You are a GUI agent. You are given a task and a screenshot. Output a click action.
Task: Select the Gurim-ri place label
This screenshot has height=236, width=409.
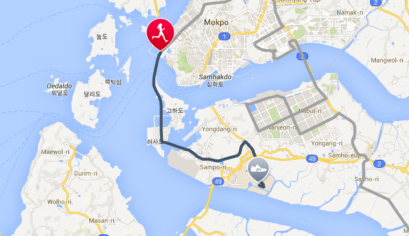coord(86,173)
